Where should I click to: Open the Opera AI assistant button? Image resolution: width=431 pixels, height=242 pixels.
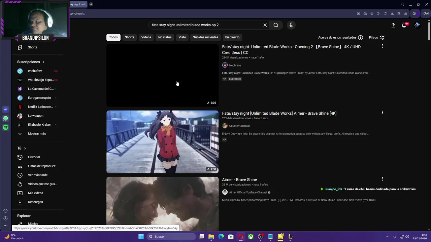pos(426,13)
